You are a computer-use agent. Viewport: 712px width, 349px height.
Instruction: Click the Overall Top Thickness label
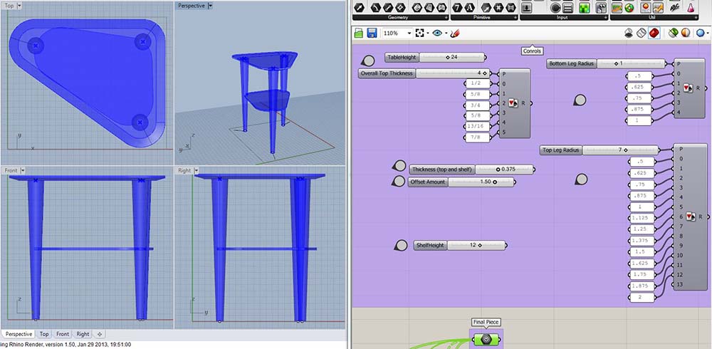pos(388,73)
